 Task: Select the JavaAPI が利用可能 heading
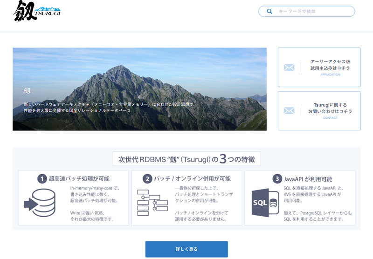(308, 179)
